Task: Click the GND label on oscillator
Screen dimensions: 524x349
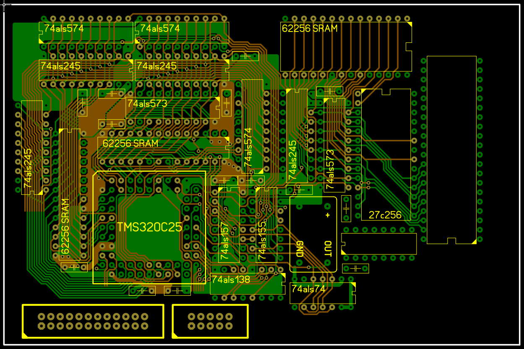Action: tap(300, 249)
